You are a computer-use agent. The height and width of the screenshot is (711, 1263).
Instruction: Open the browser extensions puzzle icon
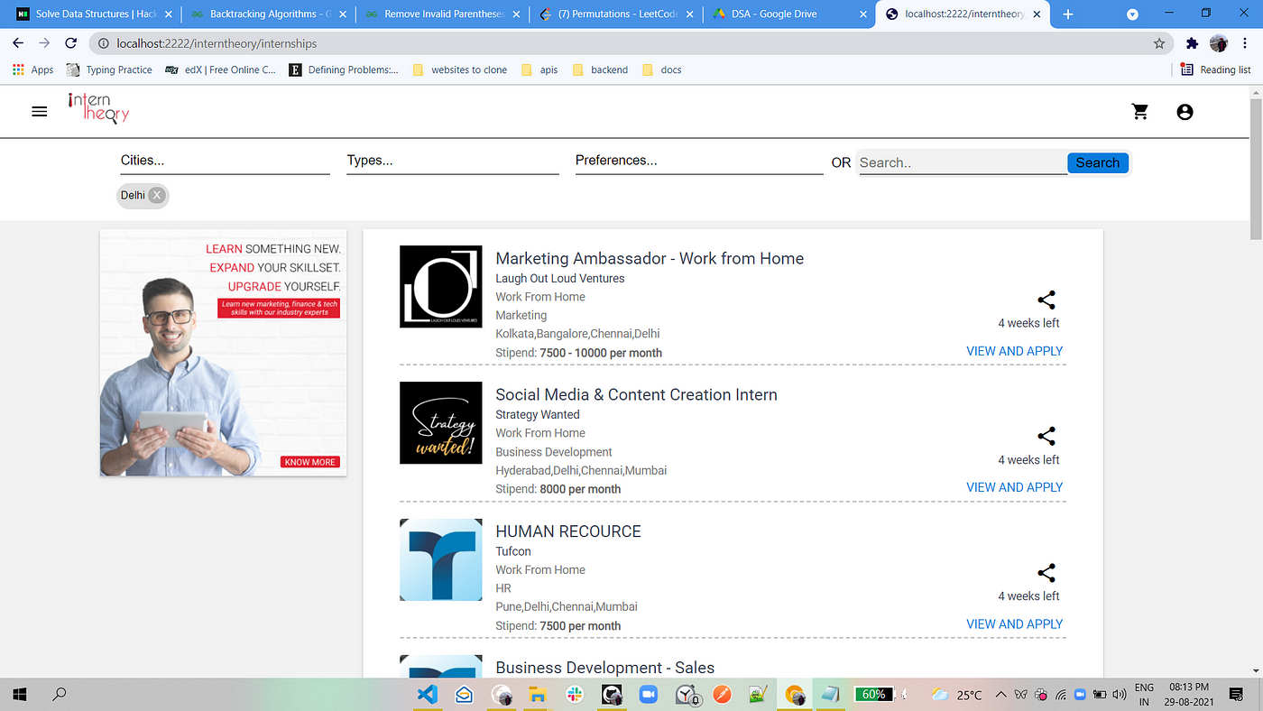point(1192,43)
